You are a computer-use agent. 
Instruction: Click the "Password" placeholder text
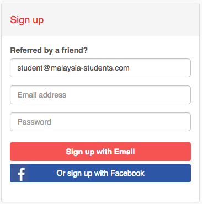[x=34, y=122]
